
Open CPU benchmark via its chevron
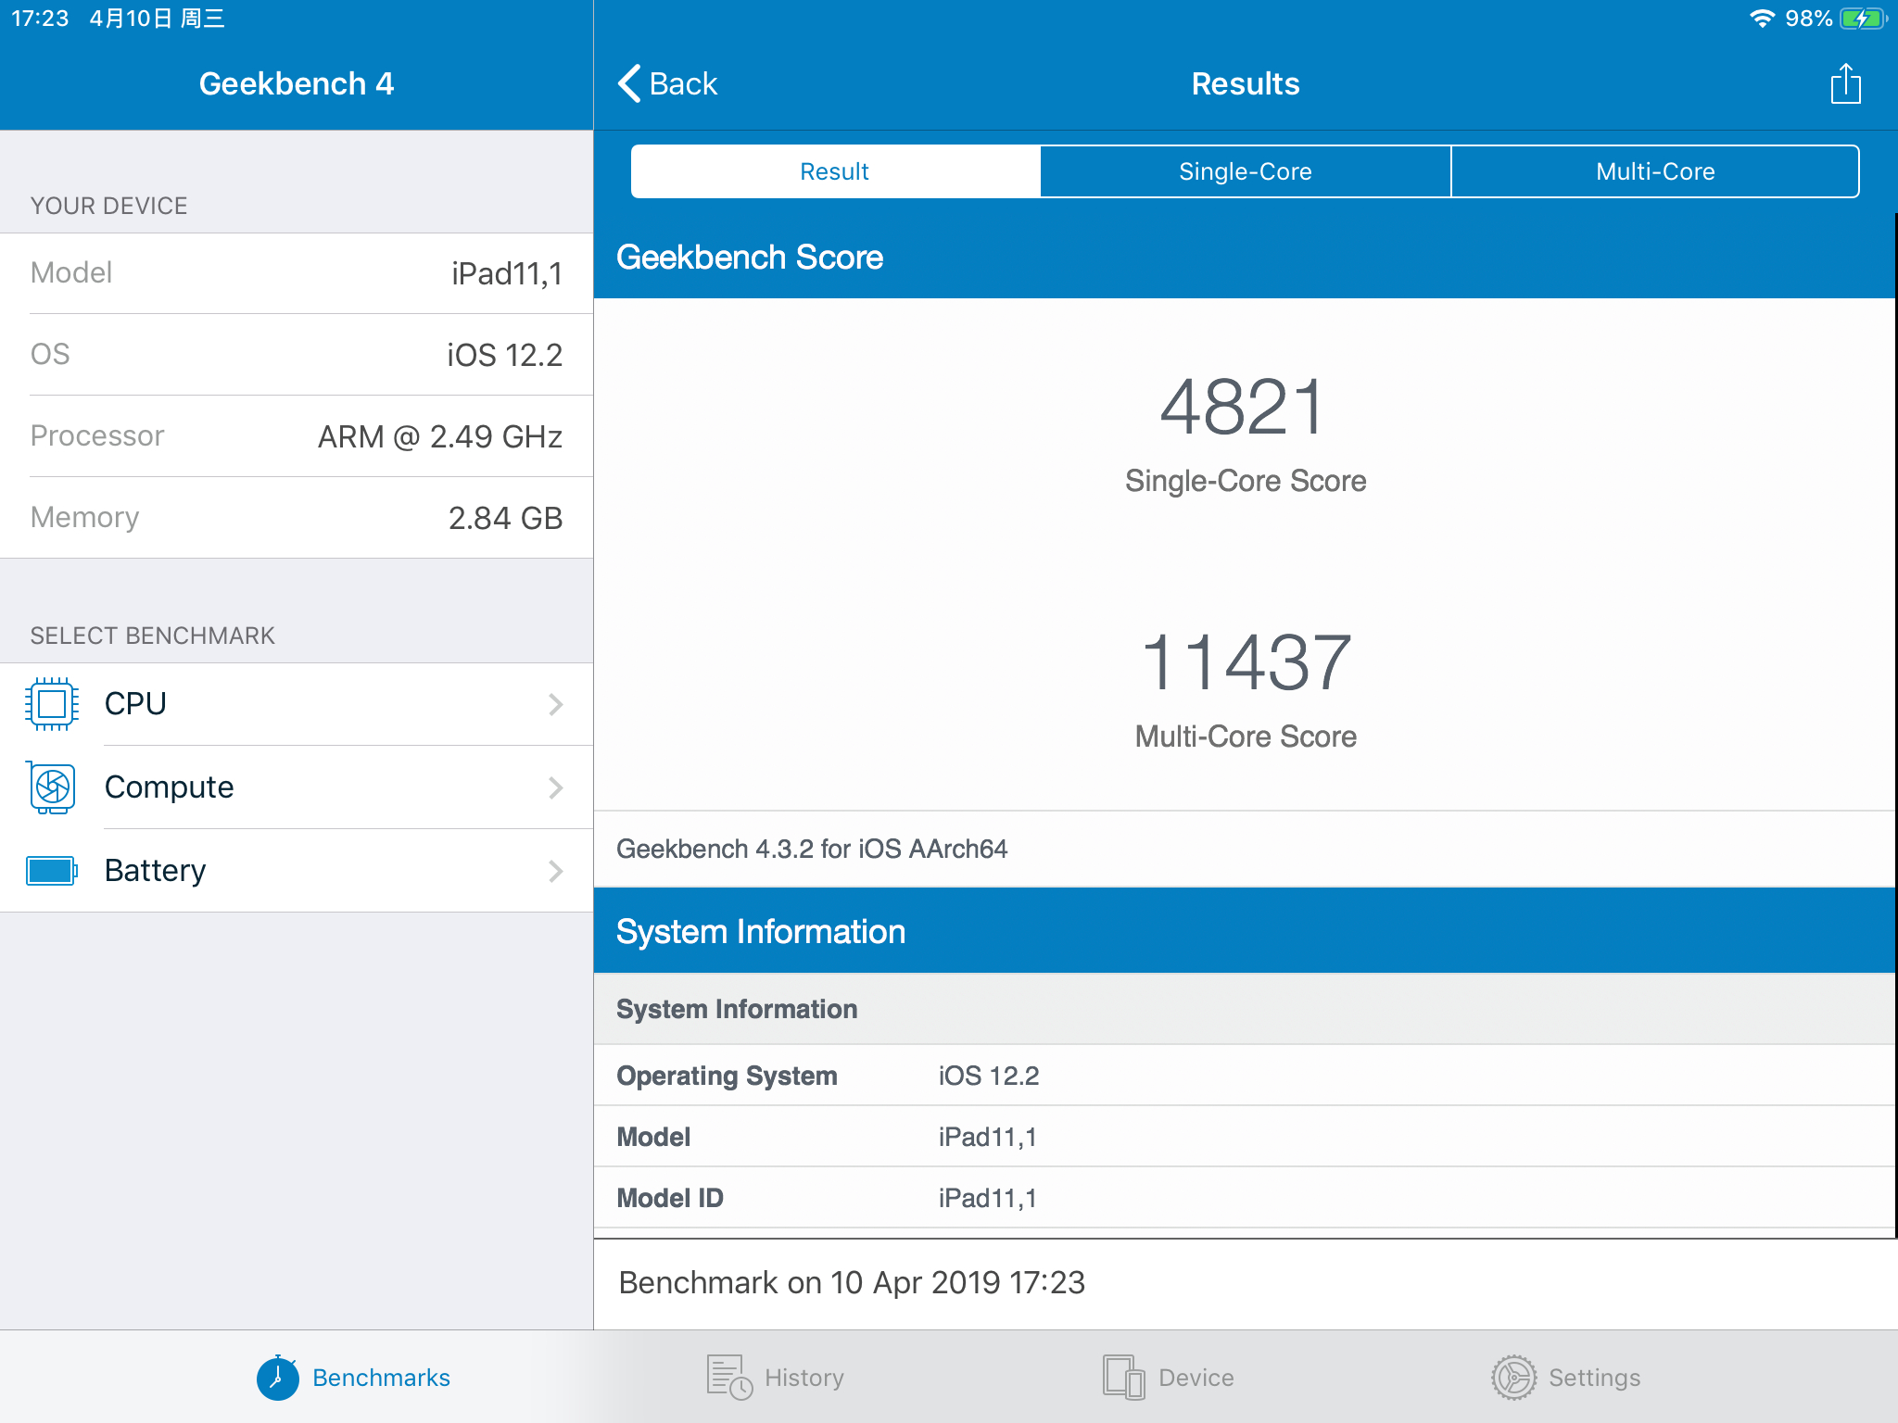pos(555,704)
